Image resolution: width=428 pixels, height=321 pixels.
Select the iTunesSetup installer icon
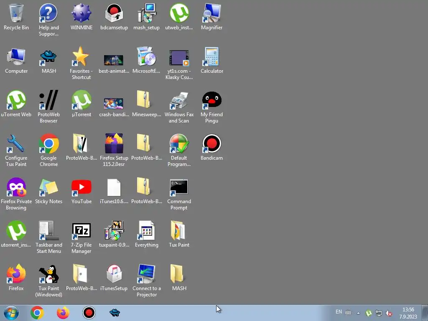pos(114,273)
